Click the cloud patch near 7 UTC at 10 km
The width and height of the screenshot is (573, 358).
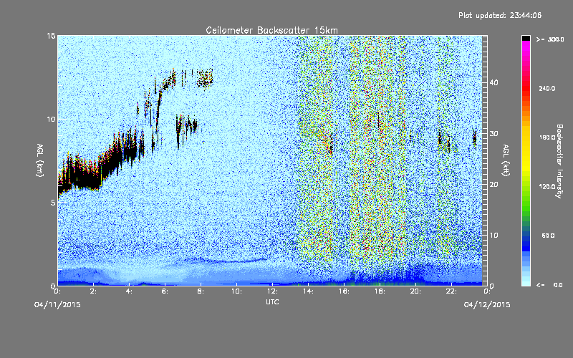[186, 128]
